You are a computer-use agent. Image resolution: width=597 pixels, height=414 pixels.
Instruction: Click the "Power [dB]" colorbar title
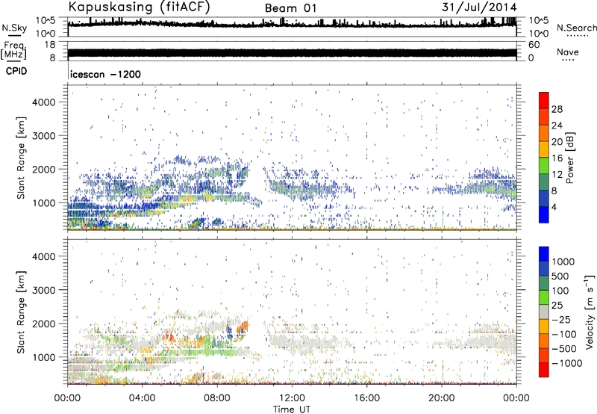[569, 158]
